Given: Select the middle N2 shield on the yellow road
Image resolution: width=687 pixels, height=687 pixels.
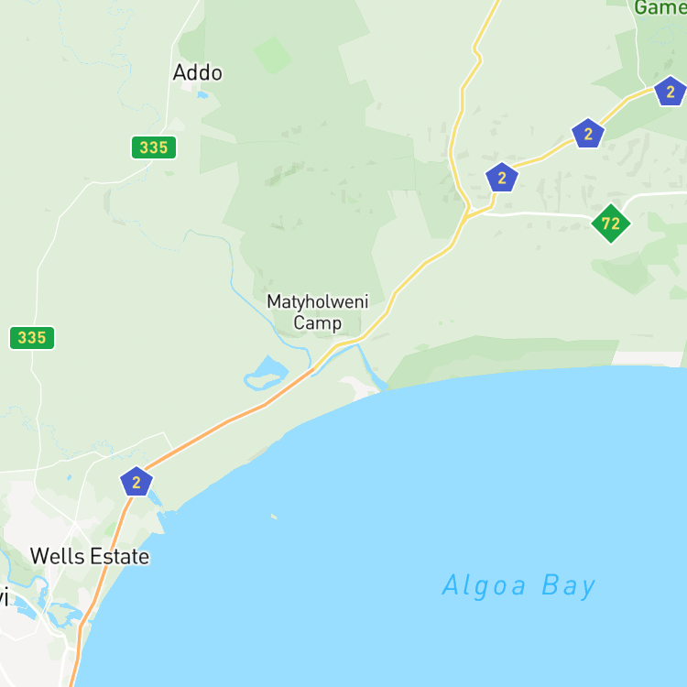Looking at the screenshot, I should point(588,133).
